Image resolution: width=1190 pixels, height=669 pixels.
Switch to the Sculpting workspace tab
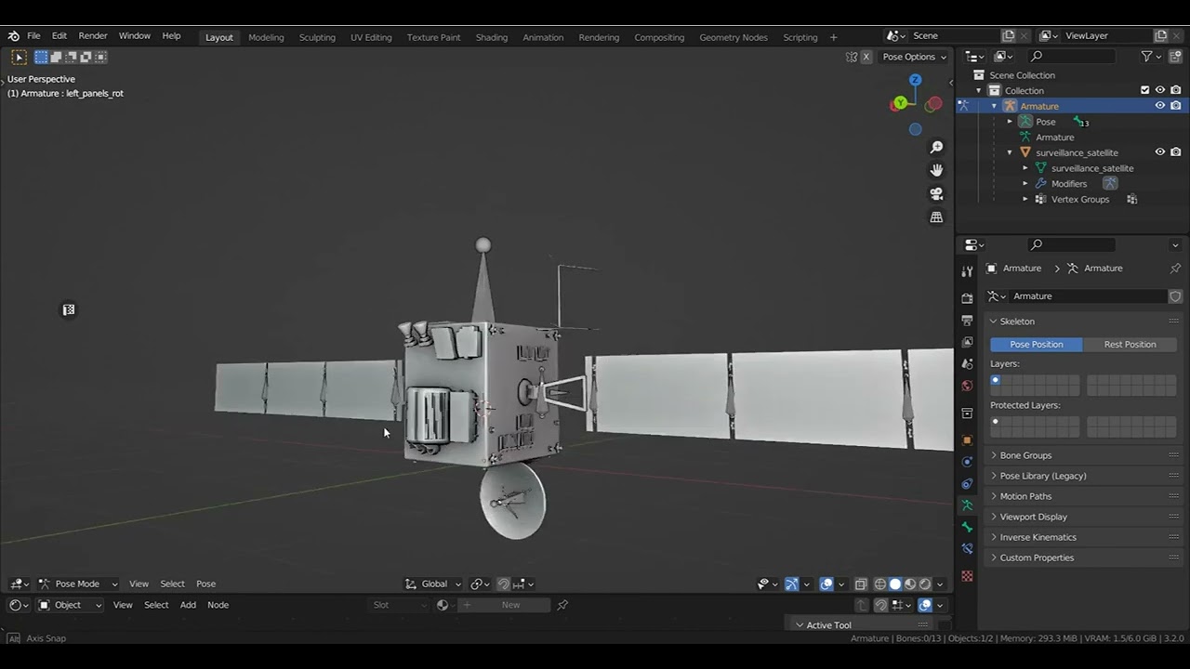(x=317, y=37)
